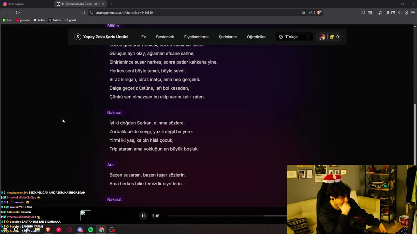Open the Bestemek menu item

[165, 37]
